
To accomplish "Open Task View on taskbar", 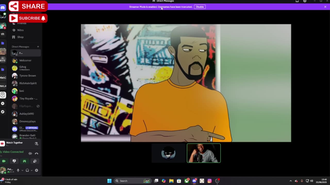I will click(156, 181).
